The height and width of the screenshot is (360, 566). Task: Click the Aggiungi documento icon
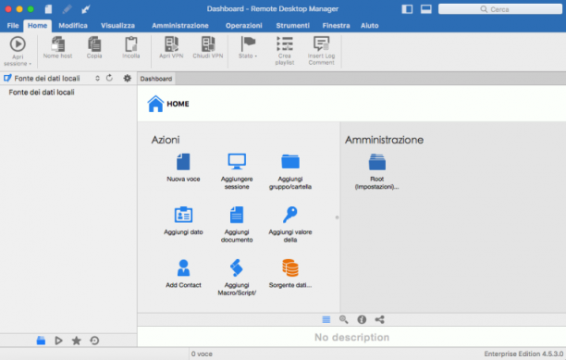click(x=237, y=215)
